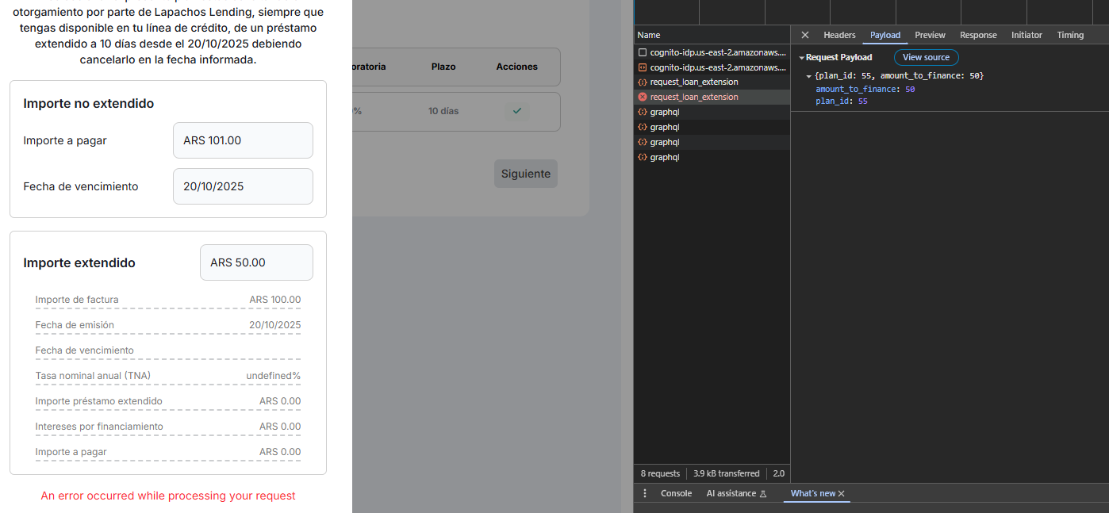Open the second cognito-idp request entry
The image size is (1109, 513).
point(717,67)
